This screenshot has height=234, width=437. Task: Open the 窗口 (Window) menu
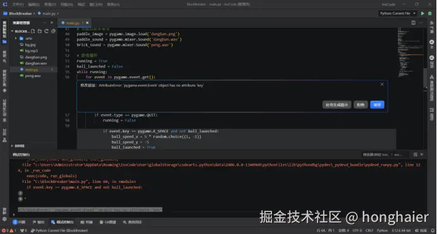click(95, 4)
